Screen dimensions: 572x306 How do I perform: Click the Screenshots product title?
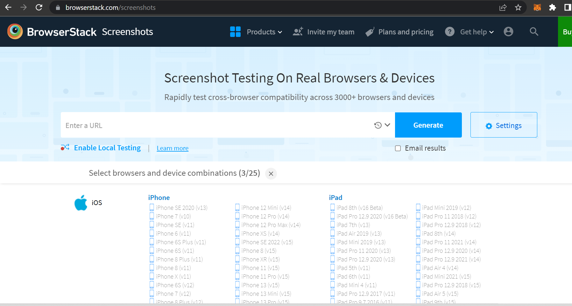[x=127, y=32]
